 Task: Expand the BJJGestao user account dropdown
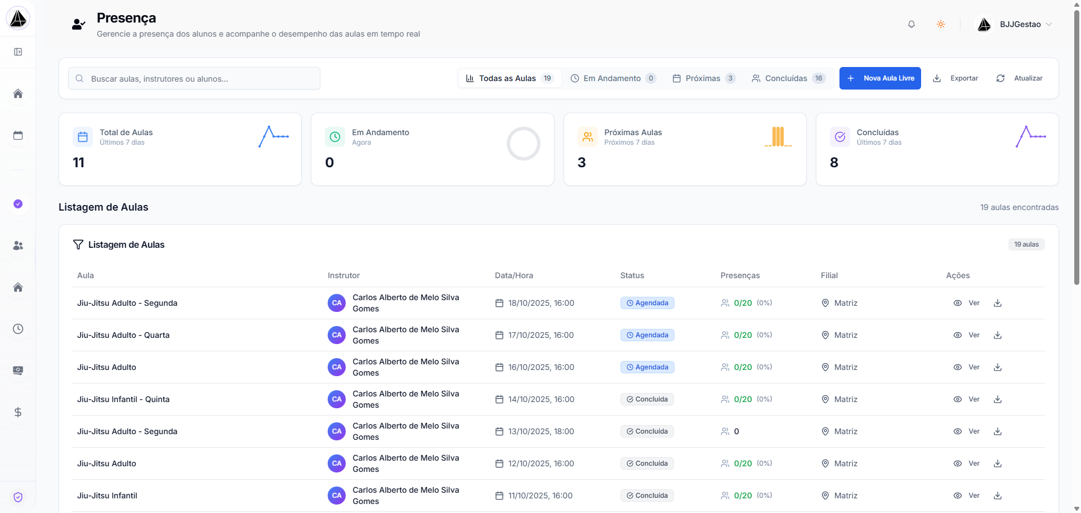[x=1019, y=24]
